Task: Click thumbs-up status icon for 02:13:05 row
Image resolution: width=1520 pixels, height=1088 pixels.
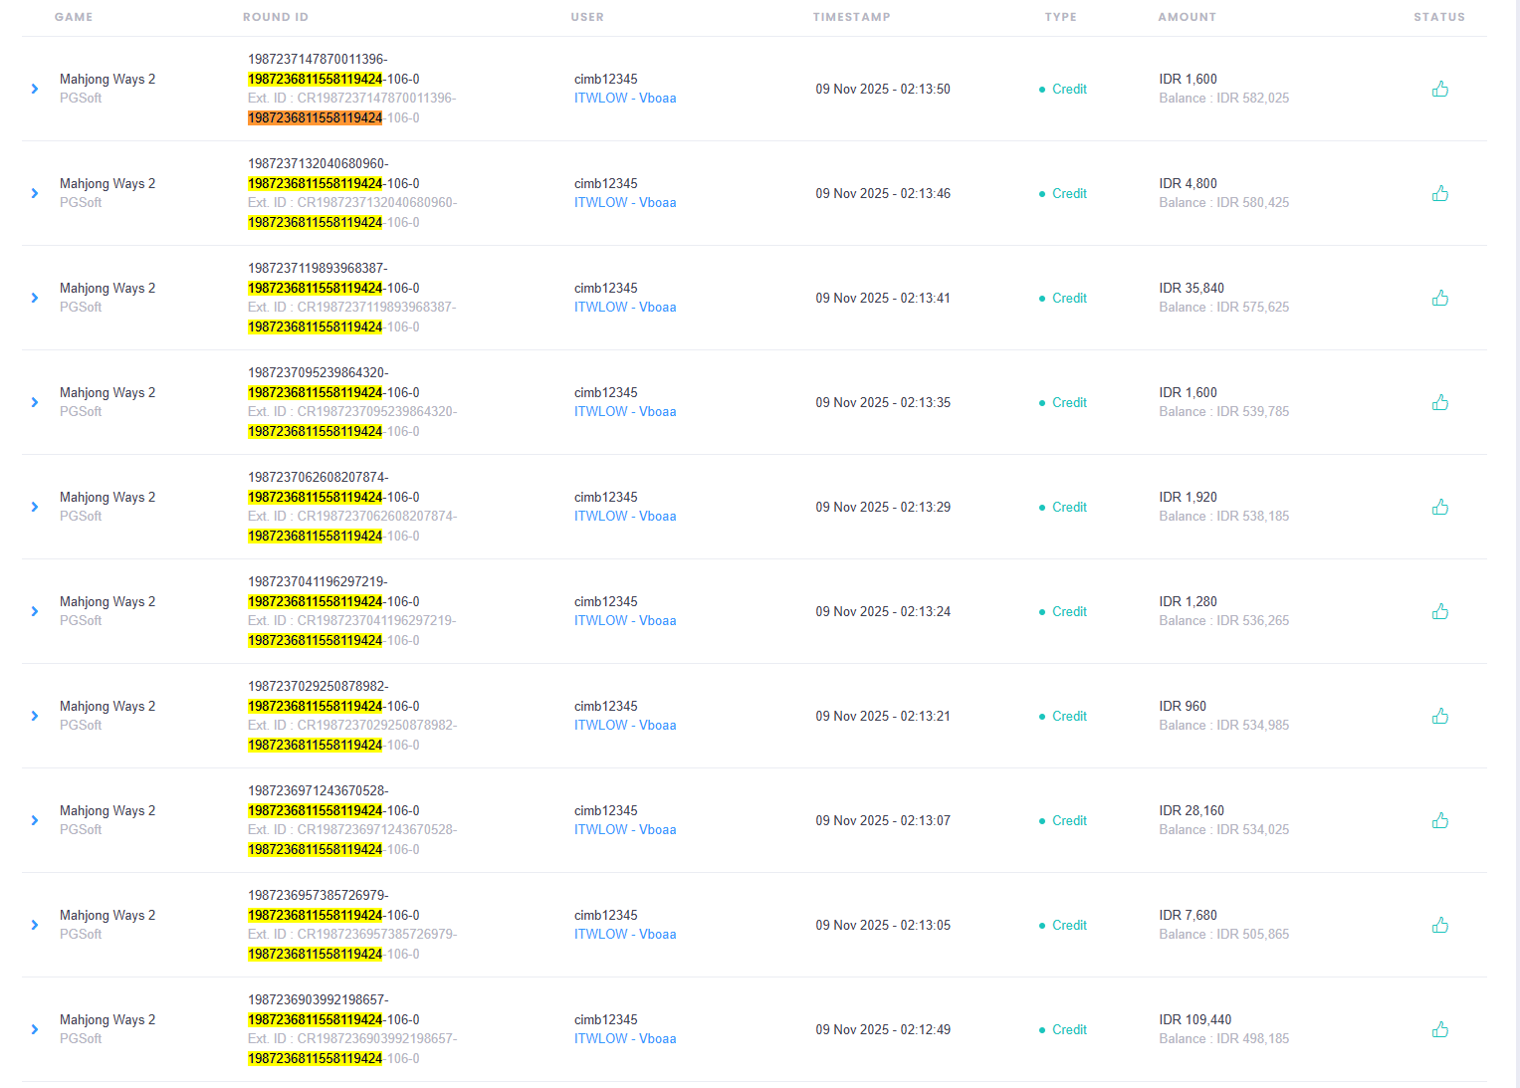Action: pos(1439,925)
